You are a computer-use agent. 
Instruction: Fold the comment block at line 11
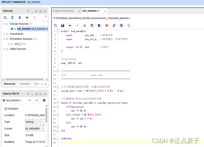pyautogui.click(x=58, y=71)
